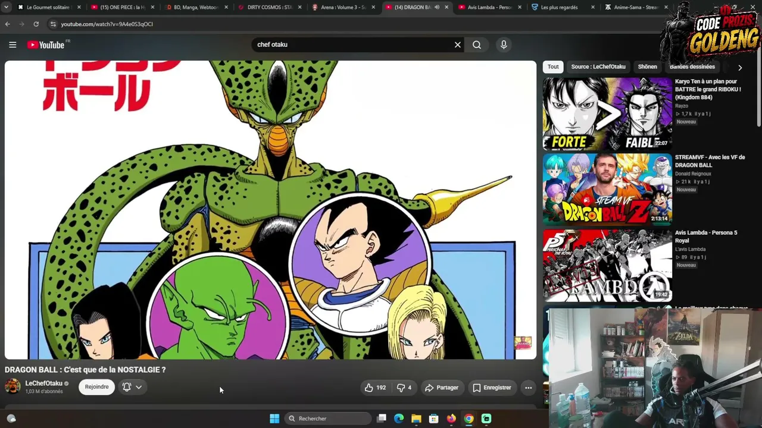Viewport: 762px width, 428px height.
Task: Switch to the '(15) ONE PIECE' tab
Action: click(121, 7)
